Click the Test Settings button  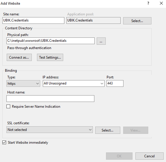(x=50, y=57)
